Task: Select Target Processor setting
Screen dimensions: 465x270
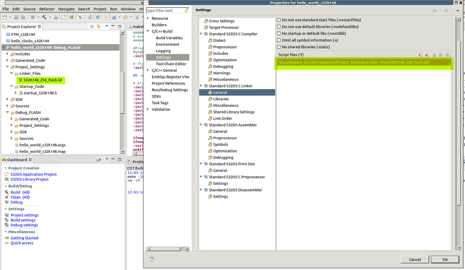Action: (x=223, y=27)
